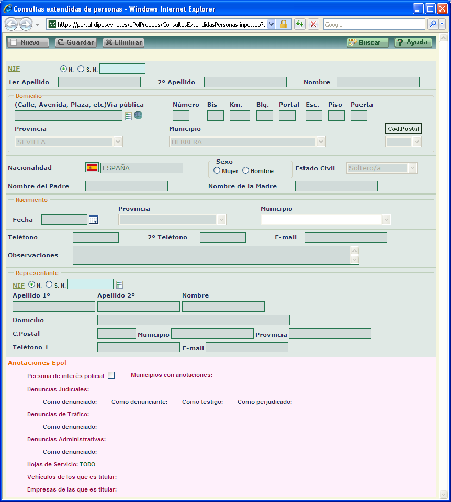
Task: Check Persona de interés policial checkbox
Action: [111, 375]
